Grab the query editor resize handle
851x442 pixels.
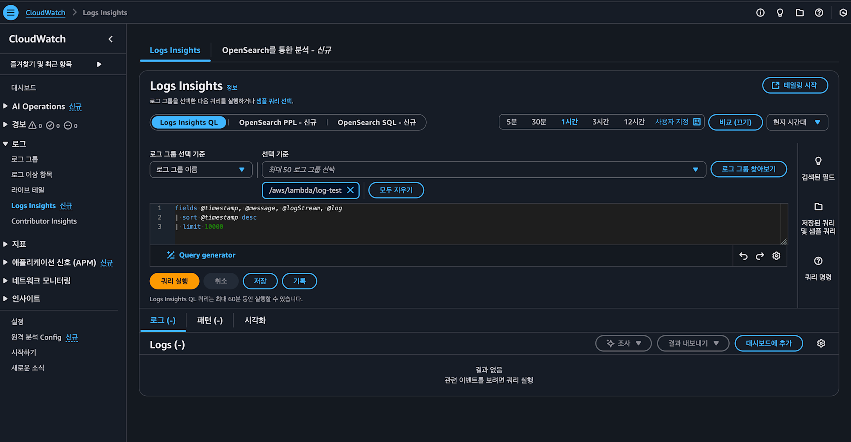[783, 241]
